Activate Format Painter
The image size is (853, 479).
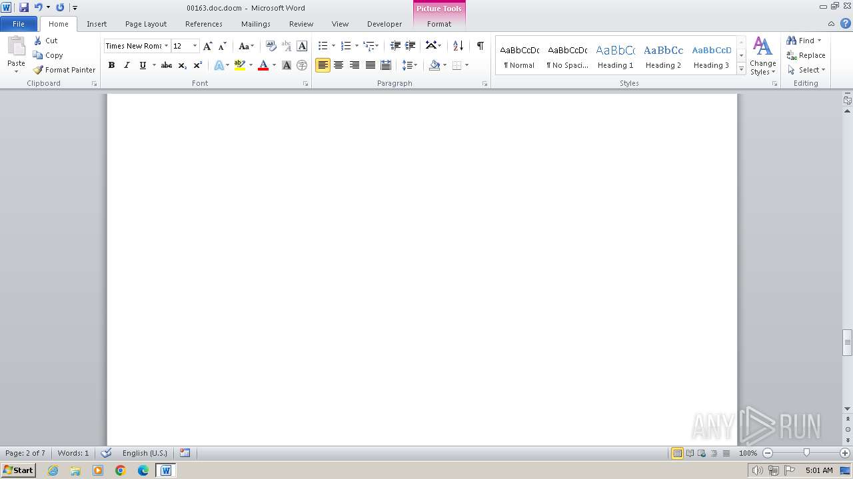click(64, 70)
